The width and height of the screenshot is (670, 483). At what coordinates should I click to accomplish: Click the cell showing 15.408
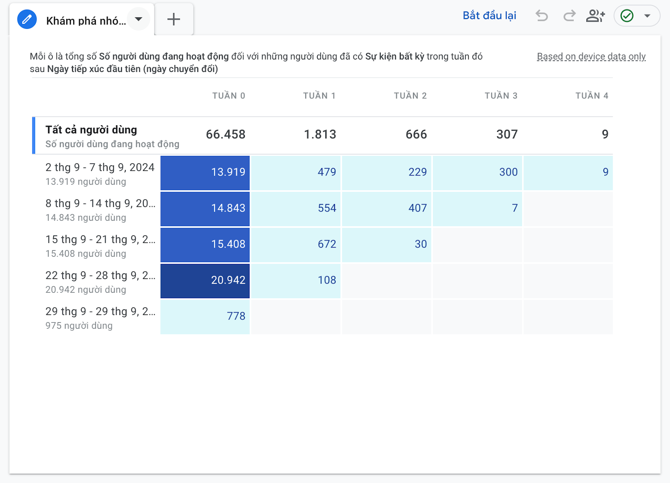tap(205, 245)
